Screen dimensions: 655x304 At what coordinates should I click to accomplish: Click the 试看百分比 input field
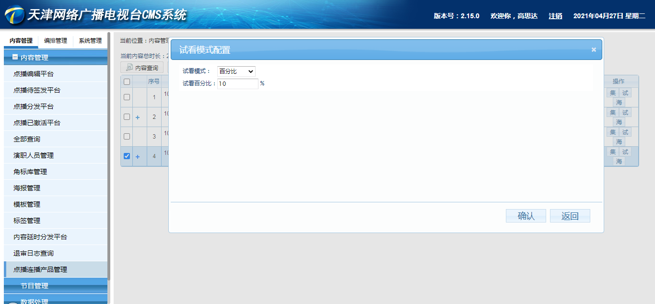(x=238, y=83)
